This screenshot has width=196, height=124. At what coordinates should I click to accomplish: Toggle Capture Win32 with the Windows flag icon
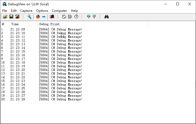coord(52,17)
